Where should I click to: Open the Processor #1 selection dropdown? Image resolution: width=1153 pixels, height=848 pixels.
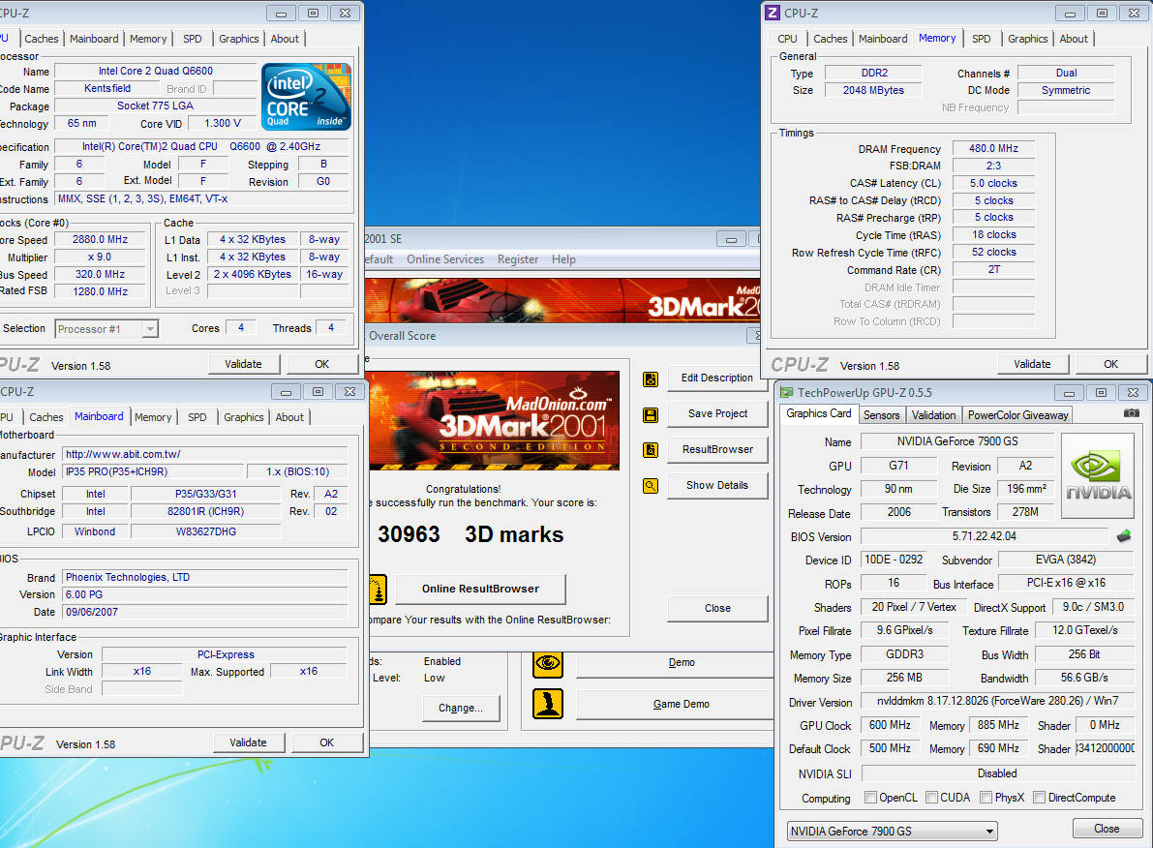click(x=149, y=329)
